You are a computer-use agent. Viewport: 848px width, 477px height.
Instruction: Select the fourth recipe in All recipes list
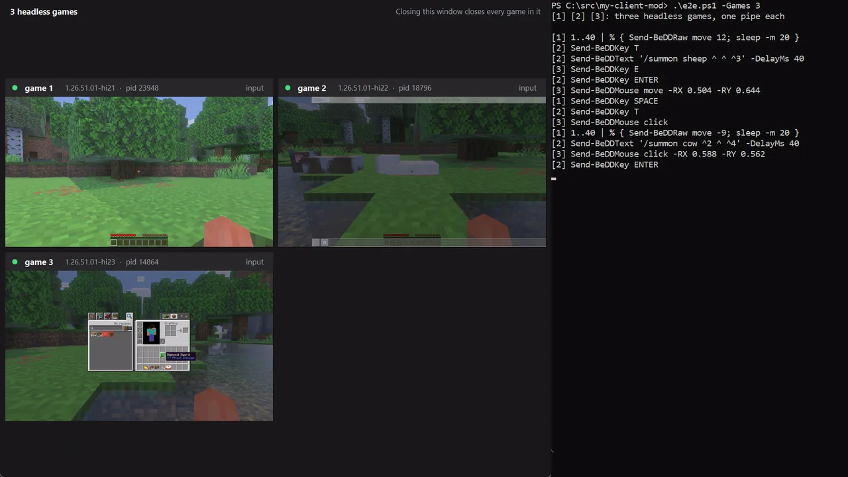(x=111, y=335)
